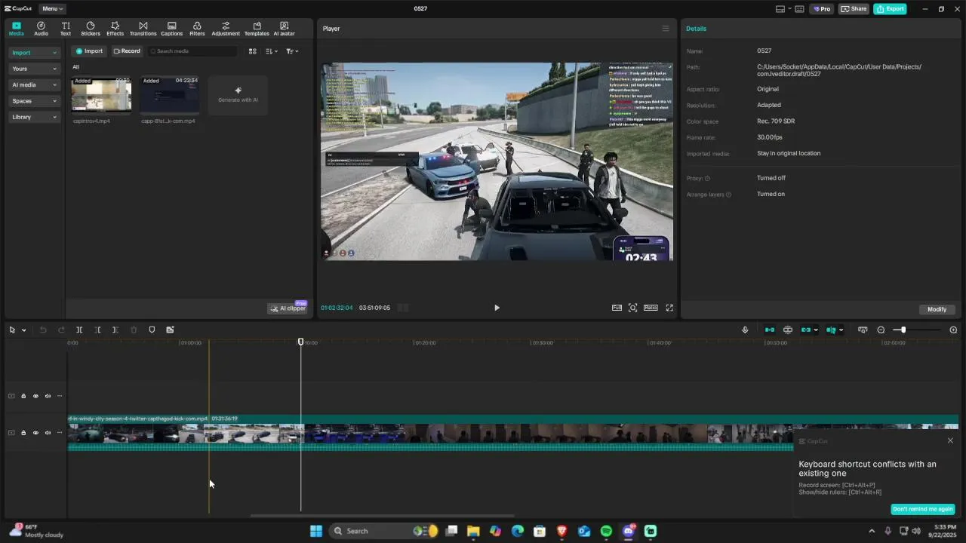Lock the upper empty track
The image size is (966, 543).
pos(23,396)
